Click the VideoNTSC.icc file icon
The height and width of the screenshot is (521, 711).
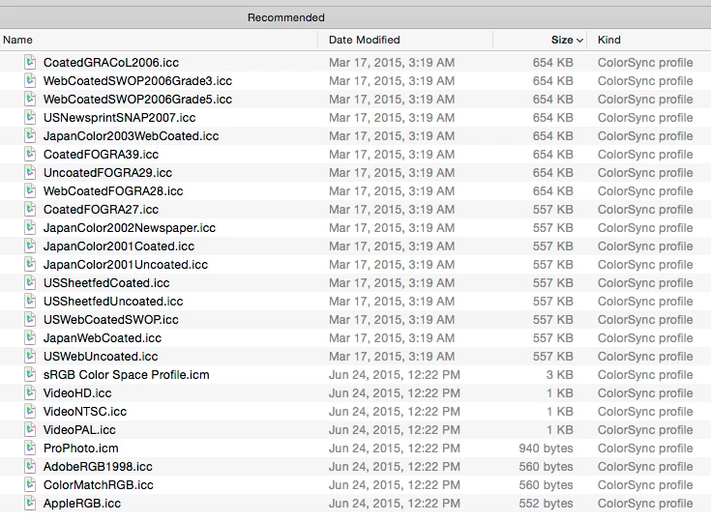[x=30, y=411]
